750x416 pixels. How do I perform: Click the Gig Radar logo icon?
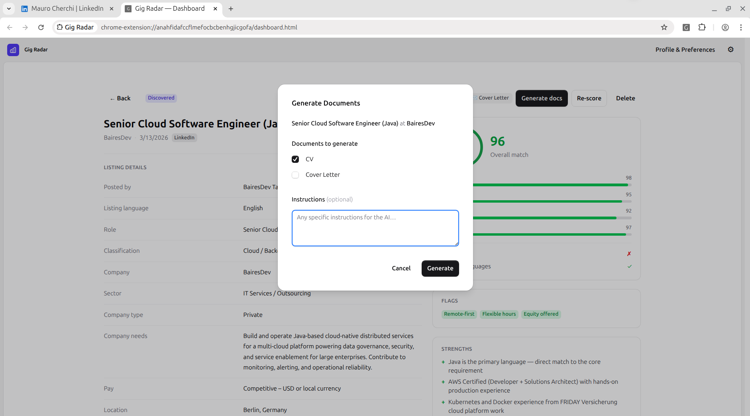point(13,50)
